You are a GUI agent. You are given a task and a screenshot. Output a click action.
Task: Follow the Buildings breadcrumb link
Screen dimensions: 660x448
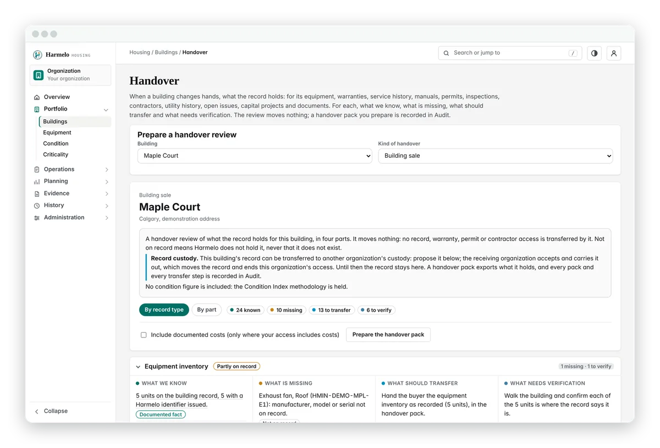(x=166, y=53)
